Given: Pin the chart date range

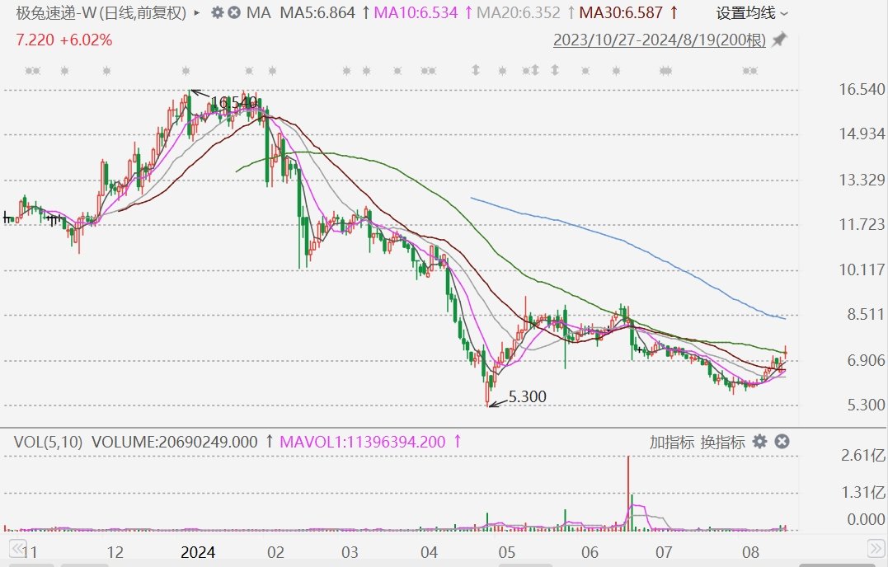Looking at the screenshot, I should point(780,40).
